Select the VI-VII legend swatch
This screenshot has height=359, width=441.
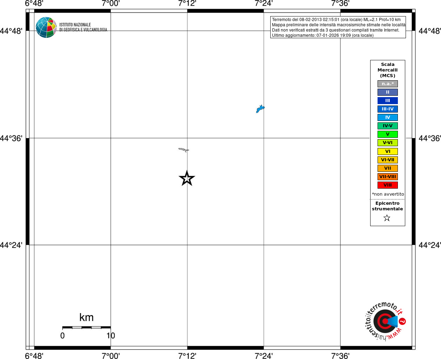coord(388,160)
